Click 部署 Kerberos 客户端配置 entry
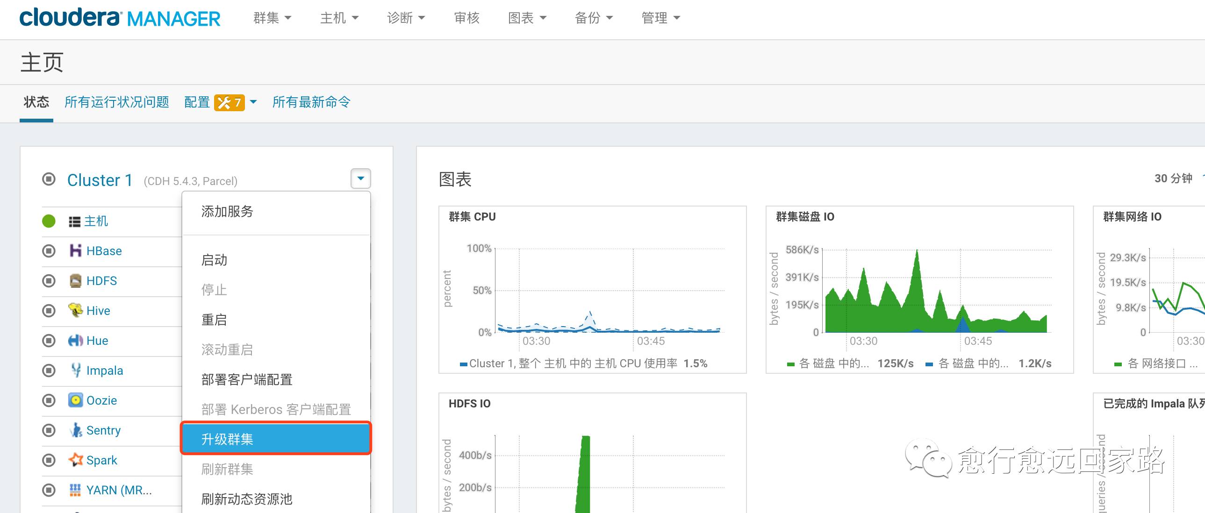The width and height of the screenshot is (1205, 513). tap(276, 410)
